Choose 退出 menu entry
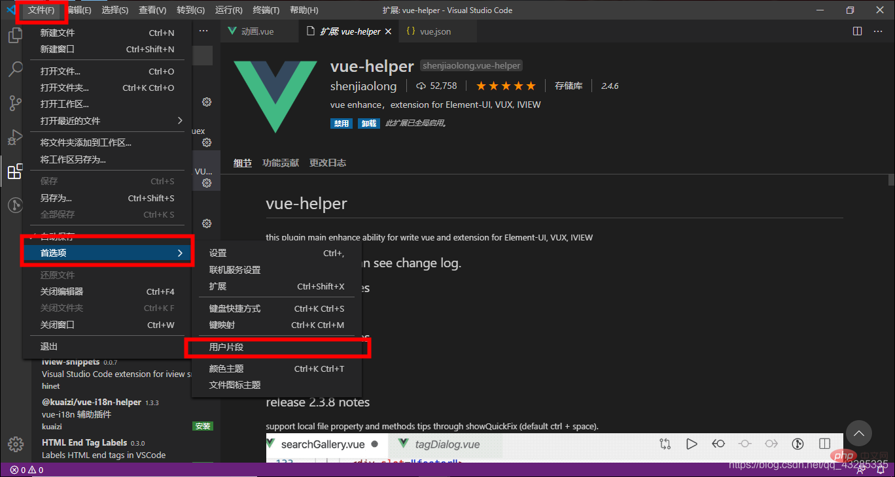 point(107,346)
